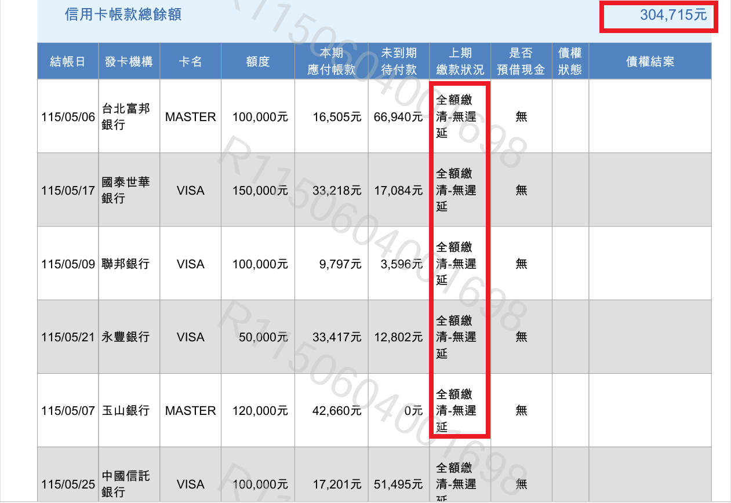The width and height of the screenshot is (731, 503).
Task: Click the 100,000元 limit for 聯邦銀行
Action: [x=260, y=264]
